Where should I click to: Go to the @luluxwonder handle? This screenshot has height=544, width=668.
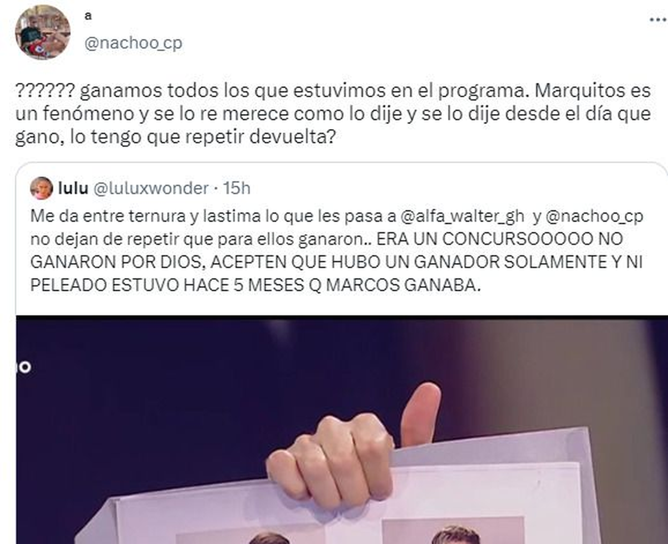tap(150, 189)
